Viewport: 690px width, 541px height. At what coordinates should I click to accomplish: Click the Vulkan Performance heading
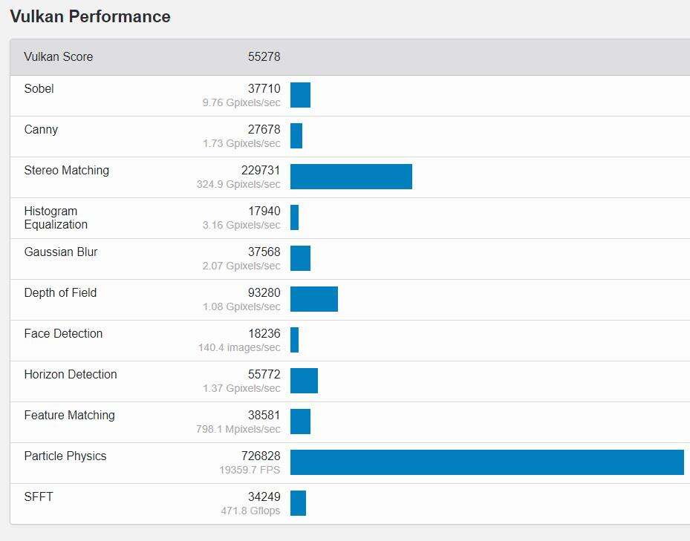coord(90,16)
